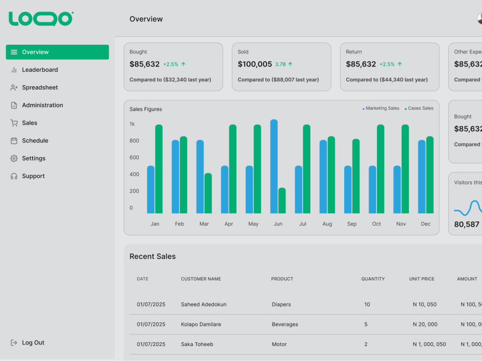Click the Administration document icon

click(14, 105)
